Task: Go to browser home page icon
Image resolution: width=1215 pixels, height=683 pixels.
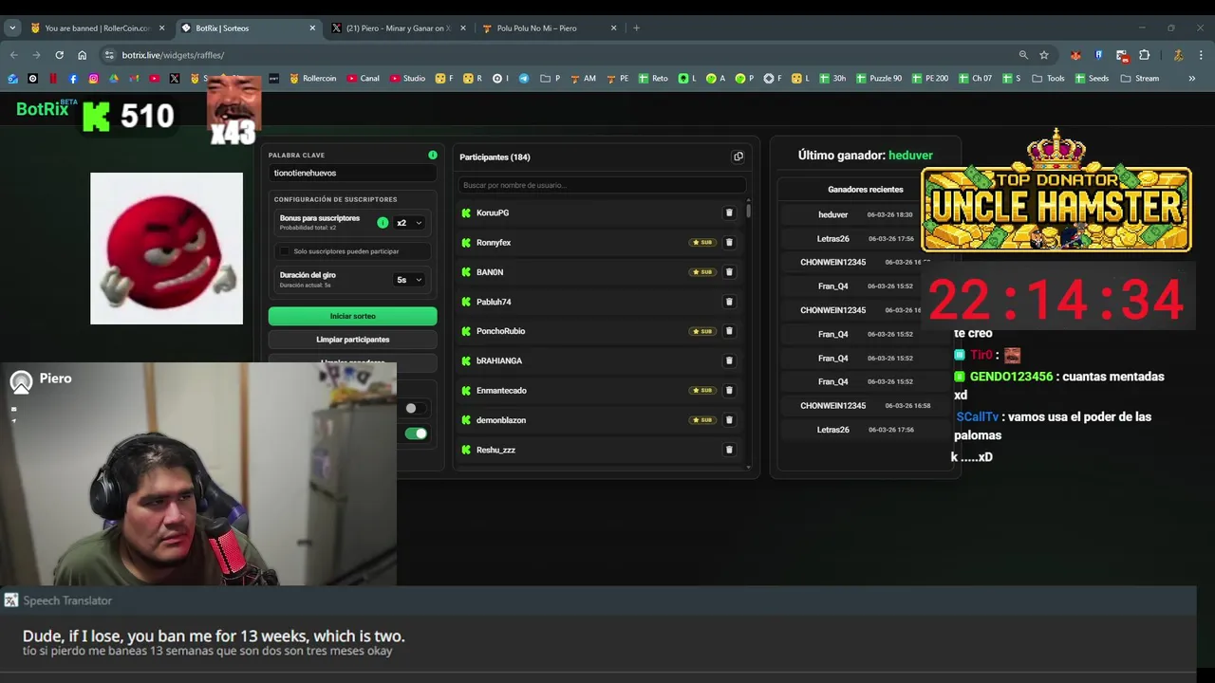Action: tap(82, 55)
